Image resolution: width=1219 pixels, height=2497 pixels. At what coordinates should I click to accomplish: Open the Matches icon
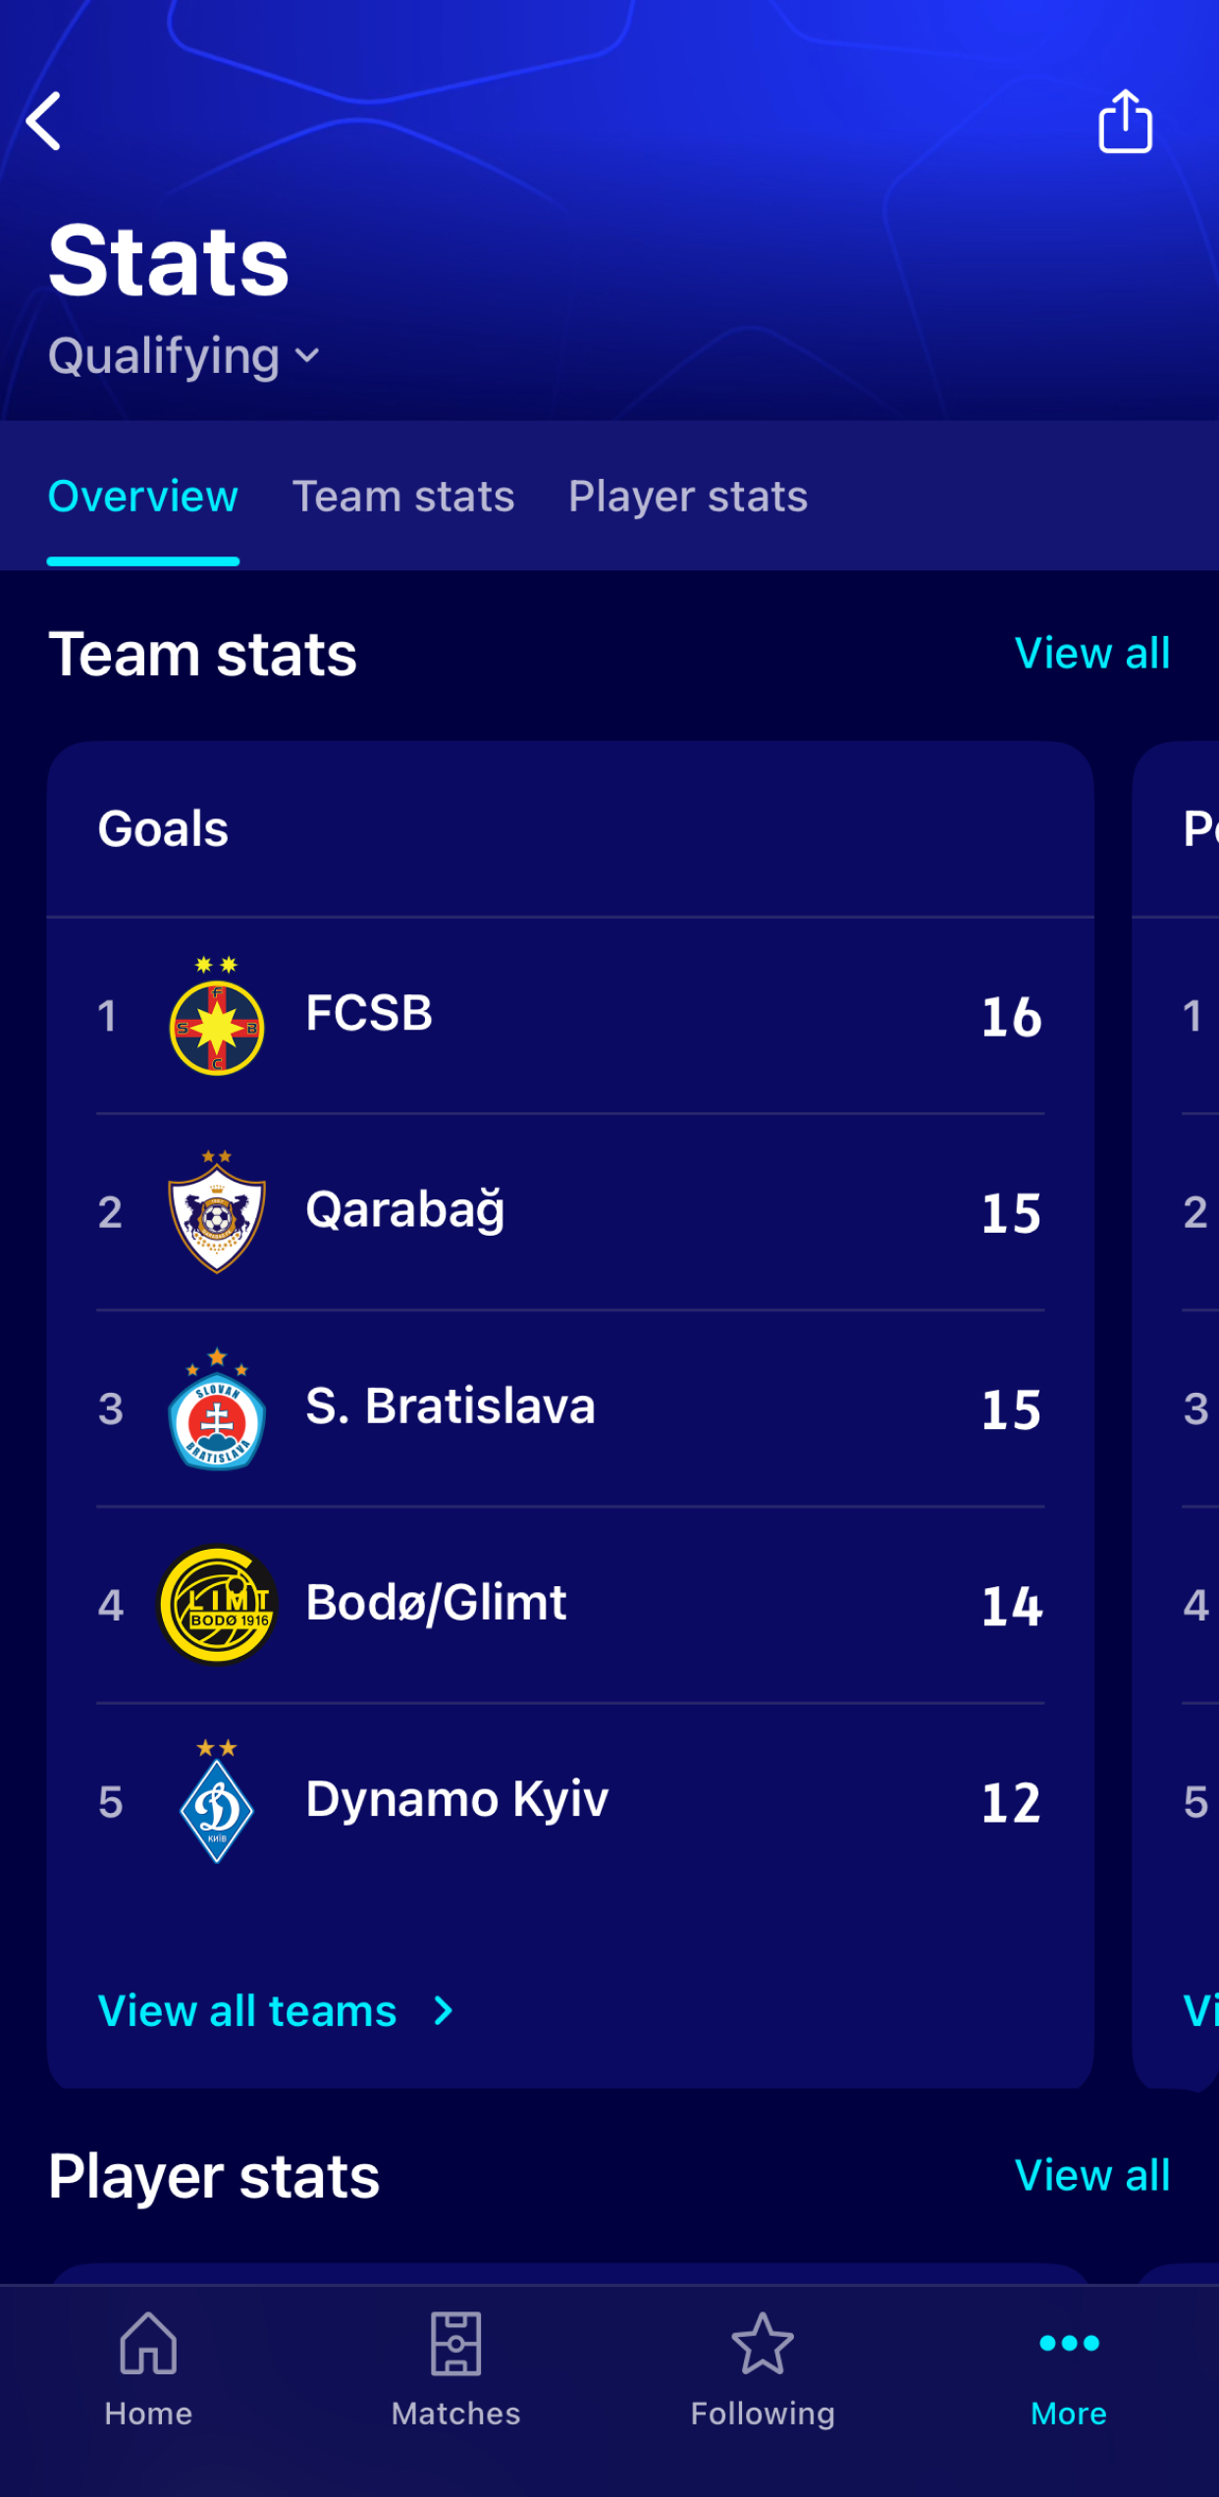455,2346
